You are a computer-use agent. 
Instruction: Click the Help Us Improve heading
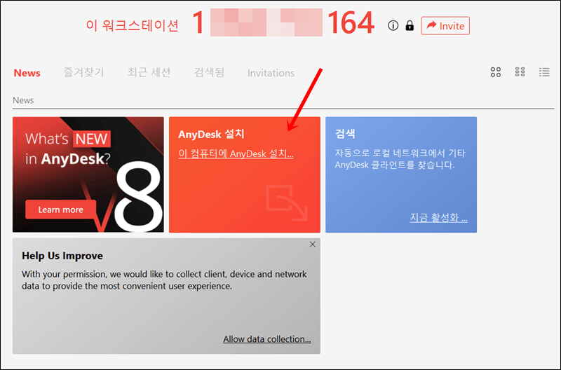[62, 256]
